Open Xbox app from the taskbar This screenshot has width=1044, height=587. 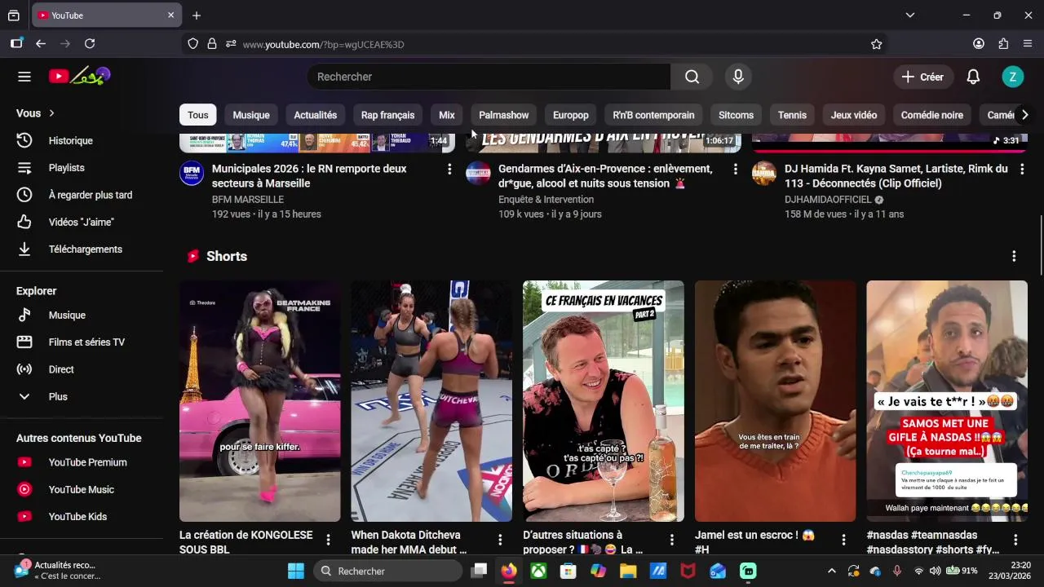538,571
